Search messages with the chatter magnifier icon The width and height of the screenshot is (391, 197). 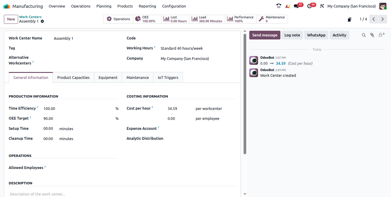(x=364, y=35)
